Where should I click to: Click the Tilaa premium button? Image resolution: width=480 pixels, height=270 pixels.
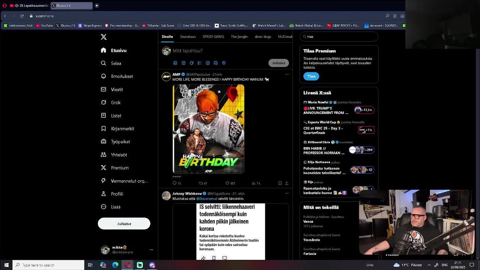pyautogui.click(x=311, y=76)
